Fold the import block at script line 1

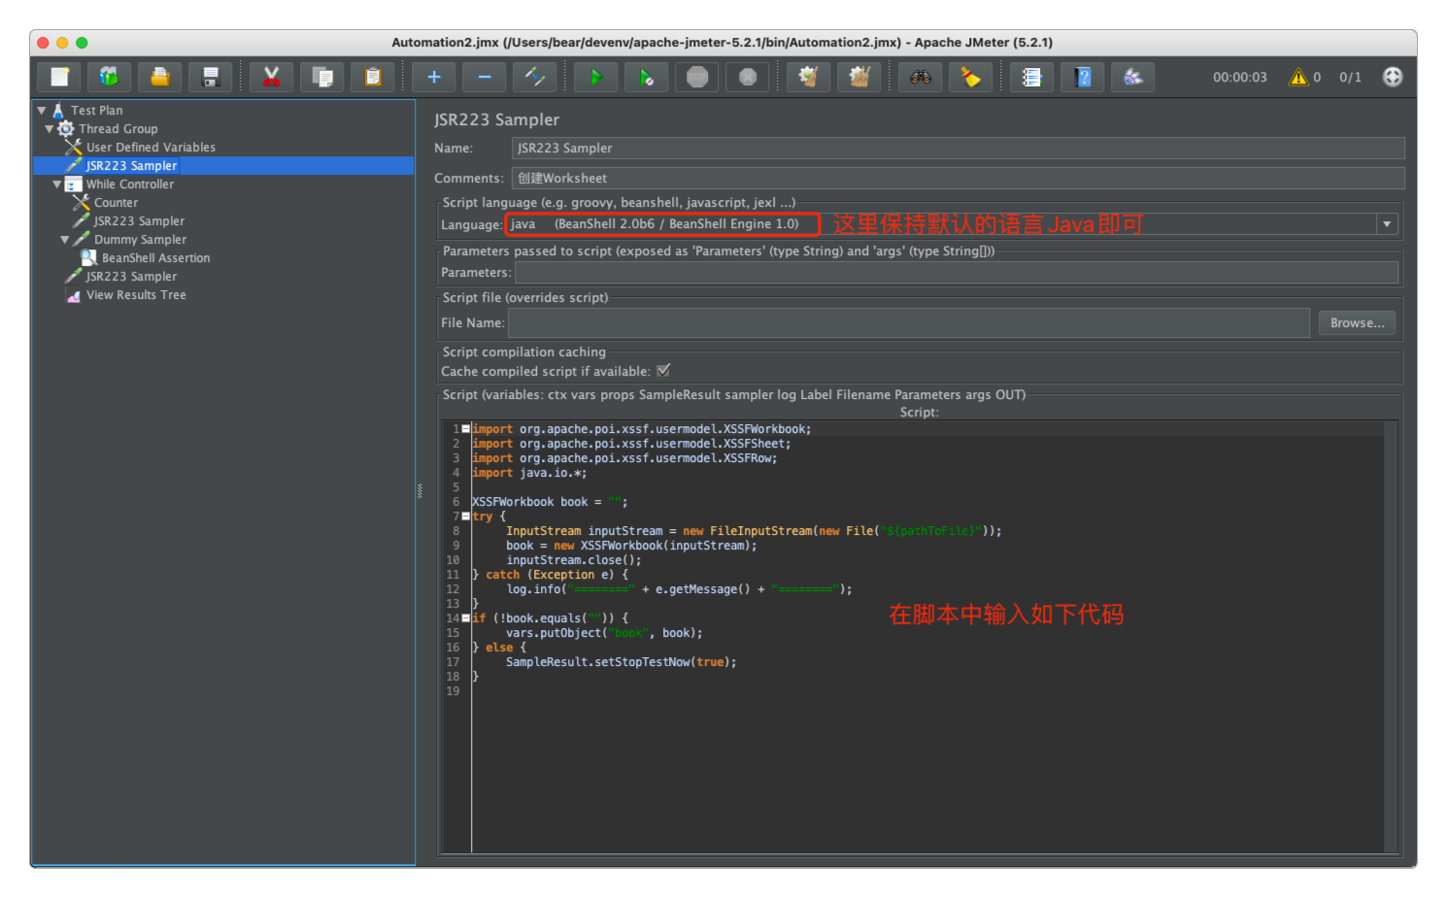click(x=466, y=428)
